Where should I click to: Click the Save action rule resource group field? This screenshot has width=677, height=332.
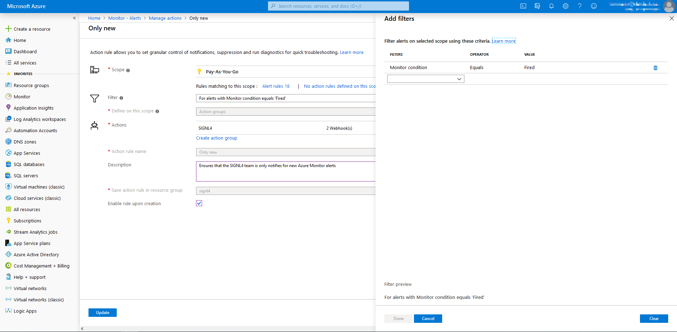(286, 191)
